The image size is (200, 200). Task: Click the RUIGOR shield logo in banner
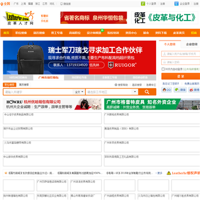pyautogui.click(x=111, y=65)
